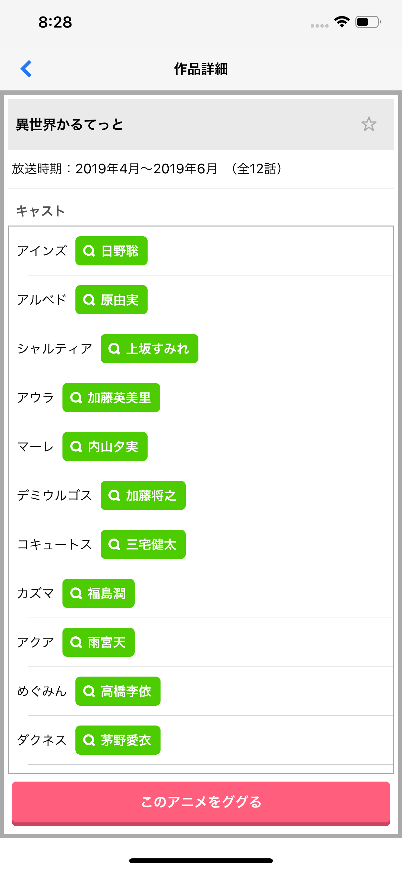Viewport: 402px width, 871px height.
Task: Select the シャルティア character row label
Action: 55,349
